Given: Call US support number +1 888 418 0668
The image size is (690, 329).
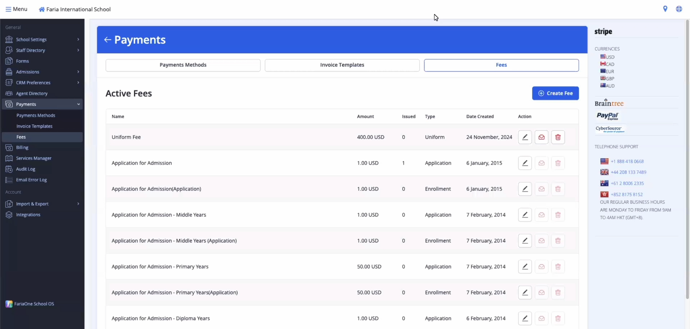Looking at the screenshot, I should point(627,162).
